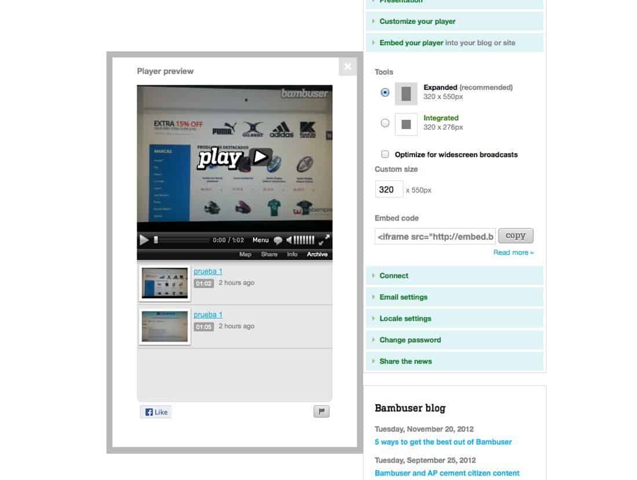The width and height of the screenshot is (637, 480).
Task: Open the first prueba 1 video link
Action: click(208, 272)
